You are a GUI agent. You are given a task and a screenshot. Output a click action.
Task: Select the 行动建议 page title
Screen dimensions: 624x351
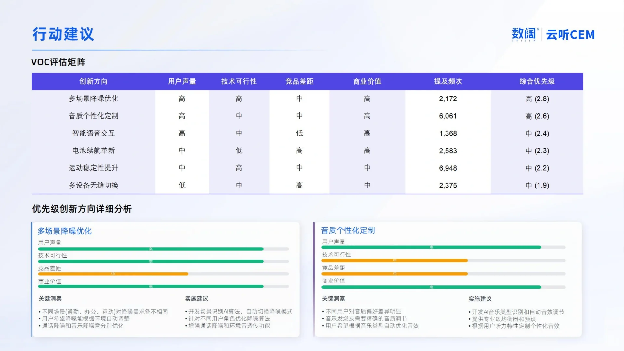pos(63,33)
